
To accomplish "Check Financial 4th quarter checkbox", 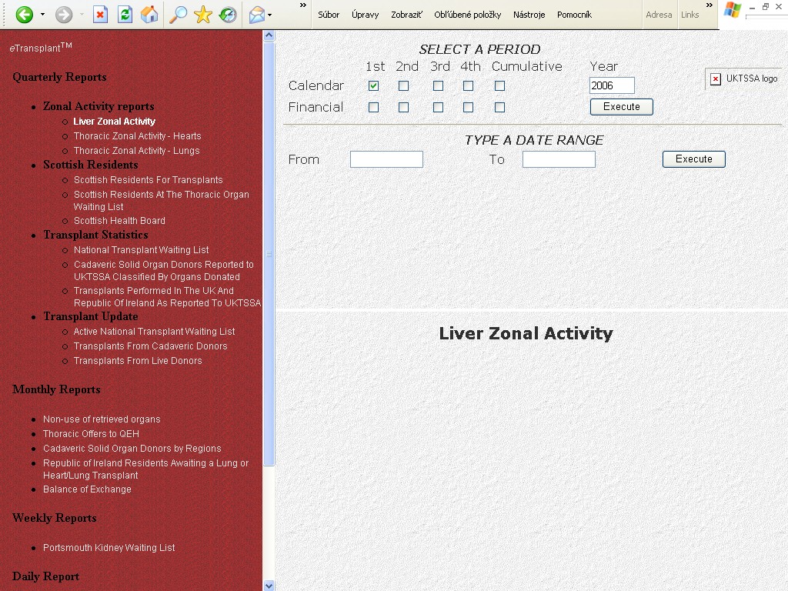I will click(x=469, y=108).
